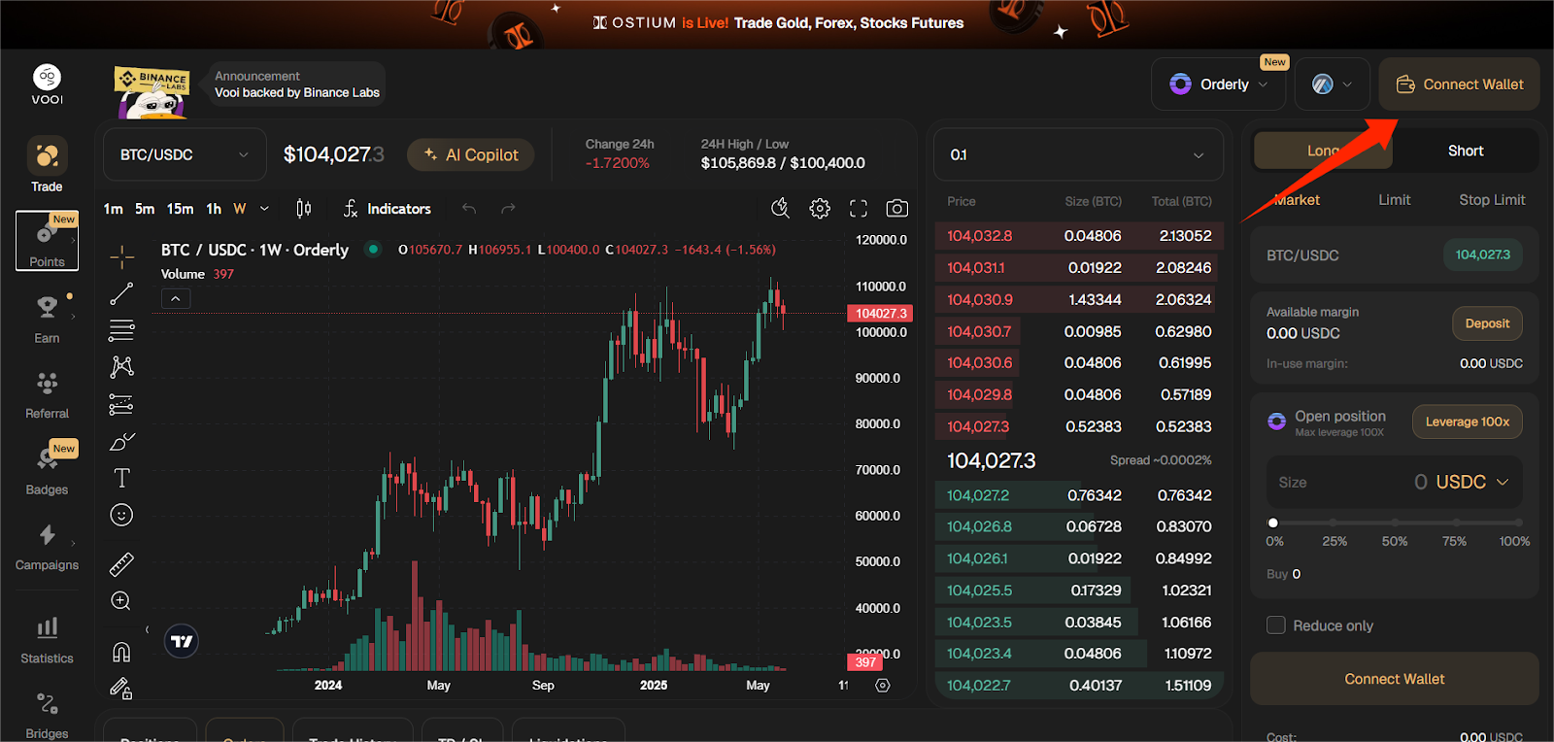Select the zoom in tool
This screenshot has height=742, width=1554.
coord(121,601)
